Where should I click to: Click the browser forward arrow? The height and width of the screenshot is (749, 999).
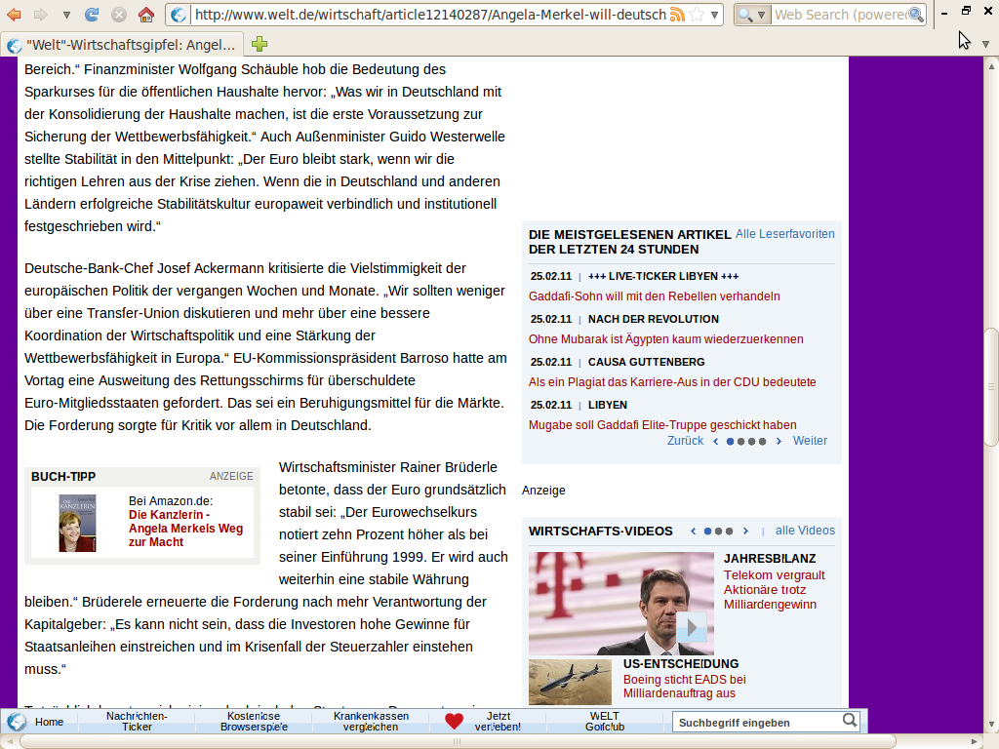pos(40,14)
